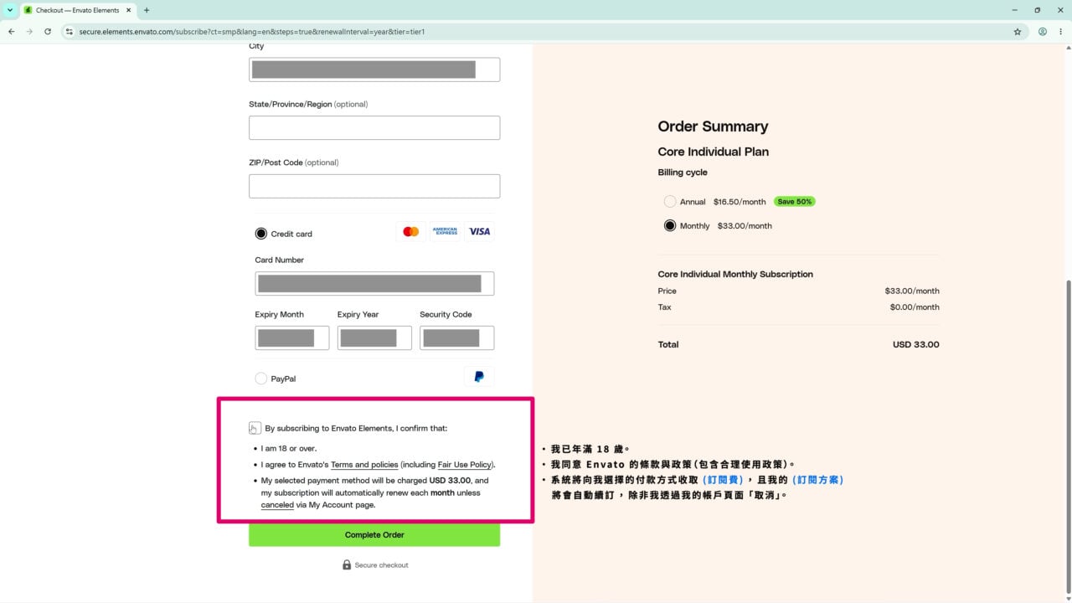Click the Mastercard logo icon
1072x603 pixels.
point(410,231)
